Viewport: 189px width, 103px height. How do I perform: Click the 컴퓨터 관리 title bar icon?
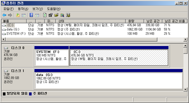pos(3,3)
